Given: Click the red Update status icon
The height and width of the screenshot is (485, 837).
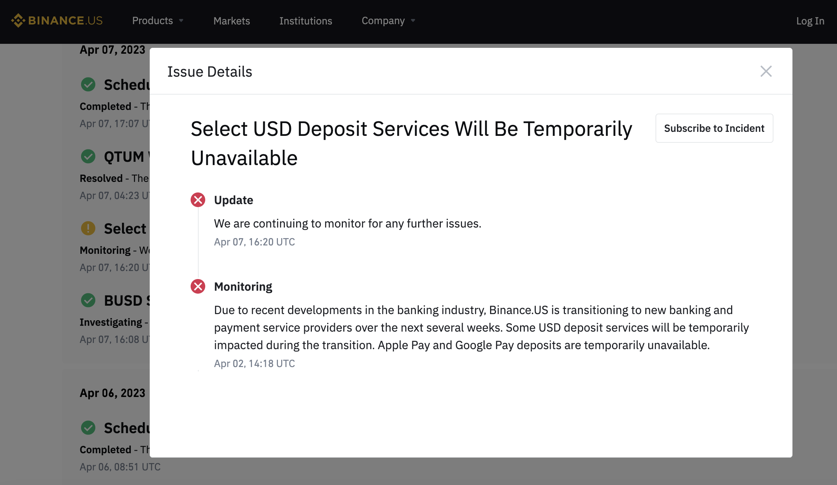Looking at the screenshot, I should pos(198,200).
